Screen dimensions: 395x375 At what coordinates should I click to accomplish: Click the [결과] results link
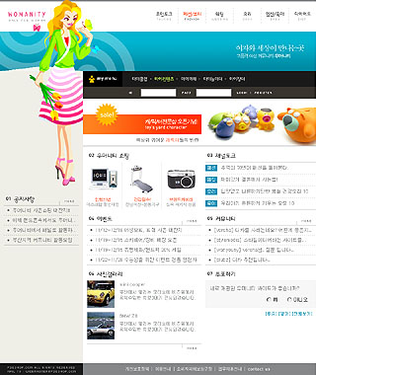(283, 314)
